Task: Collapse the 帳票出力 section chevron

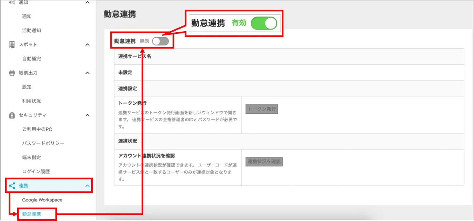Action: pyautogui.click(x=87, y=73)
